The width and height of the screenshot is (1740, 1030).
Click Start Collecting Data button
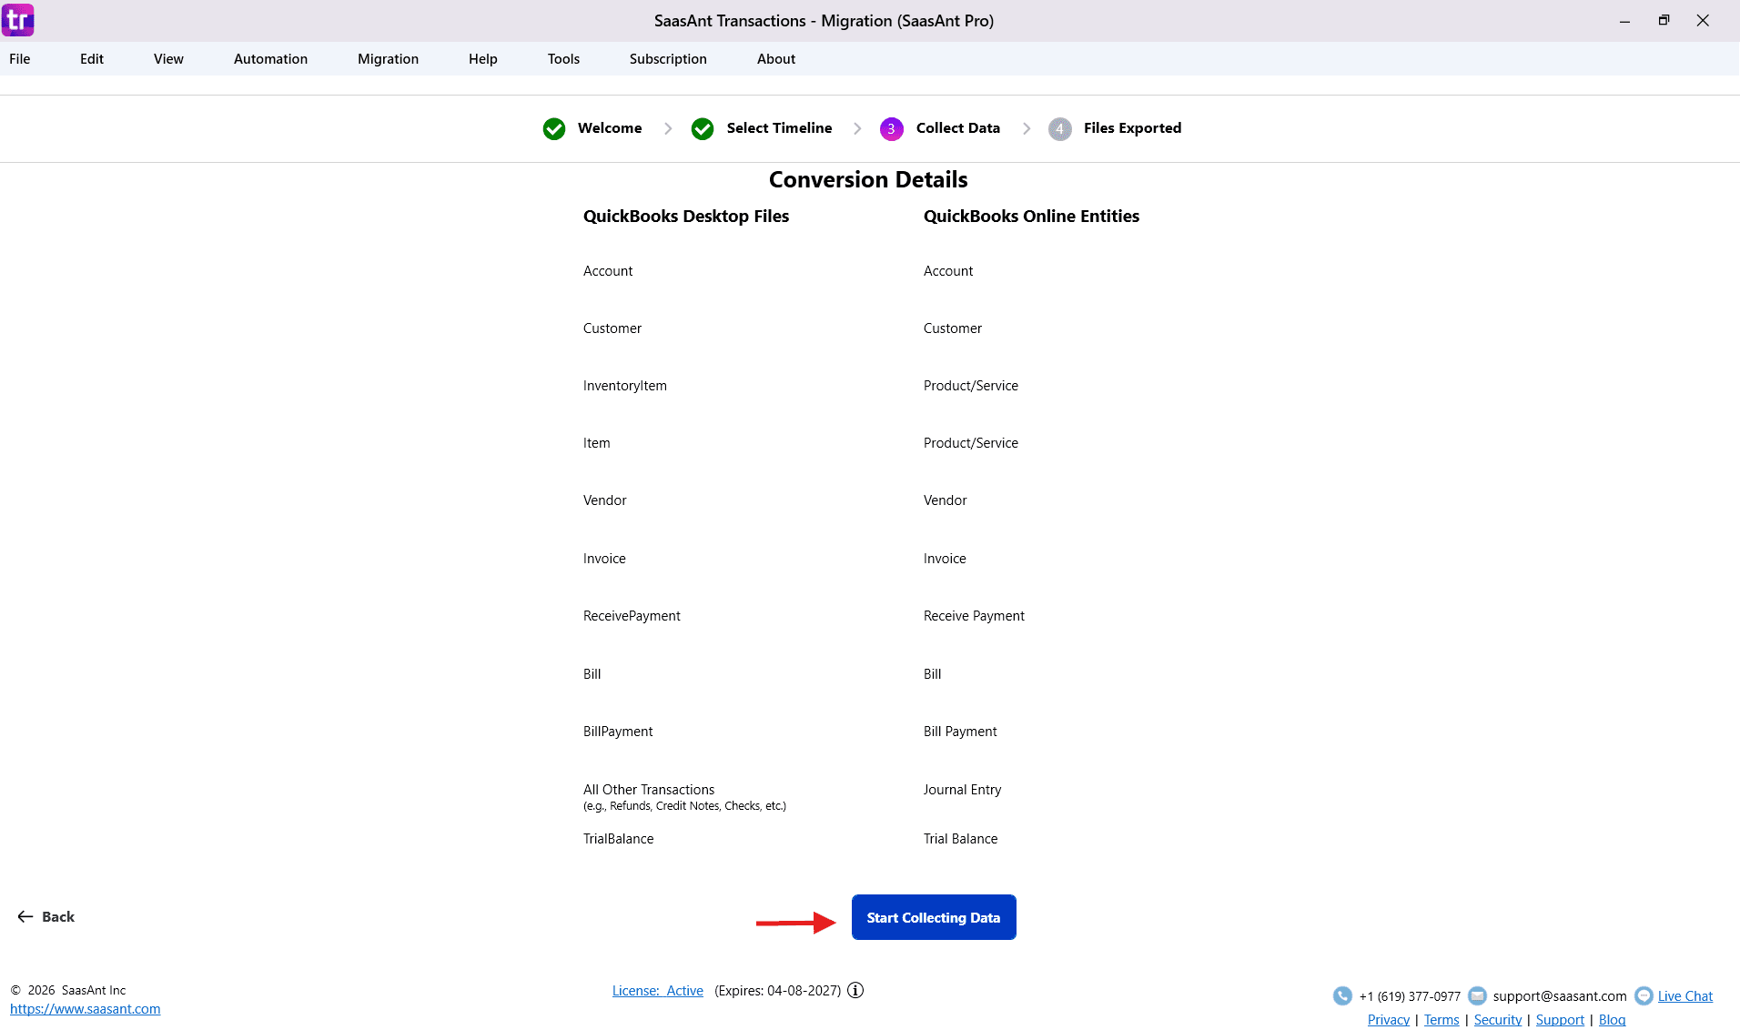click(x=934, y=917)
